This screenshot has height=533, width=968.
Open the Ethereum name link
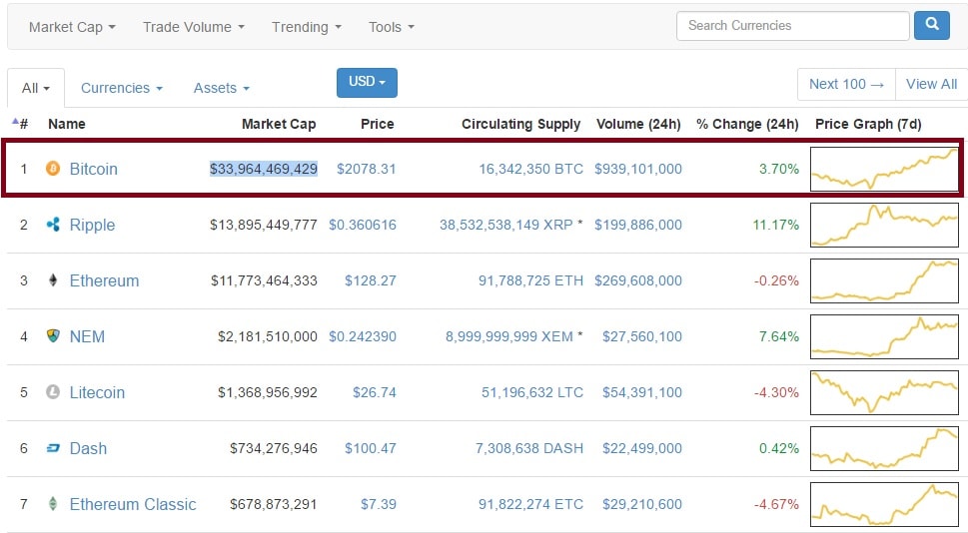pyautogui.click(x=104, y=280)
